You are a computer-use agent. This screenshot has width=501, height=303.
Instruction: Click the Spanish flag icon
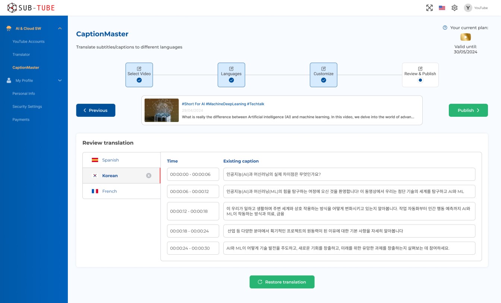(95, 160)
